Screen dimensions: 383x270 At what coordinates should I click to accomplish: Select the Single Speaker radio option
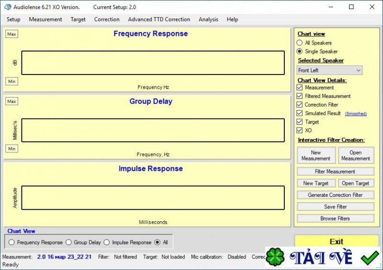point(300,52)
